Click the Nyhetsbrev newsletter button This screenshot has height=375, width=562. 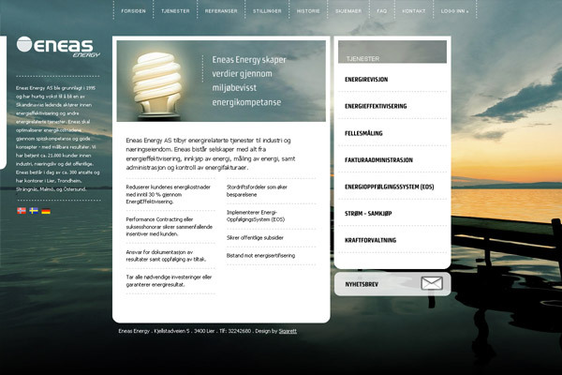[392, 284]
